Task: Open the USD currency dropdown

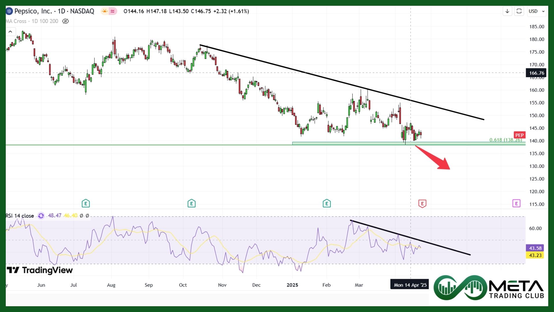Action: pos(537,11)
